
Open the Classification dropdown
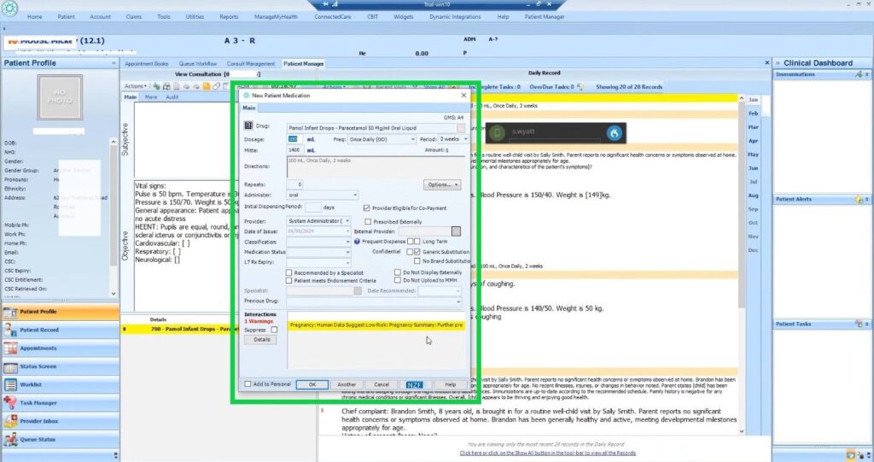(347, 243)
